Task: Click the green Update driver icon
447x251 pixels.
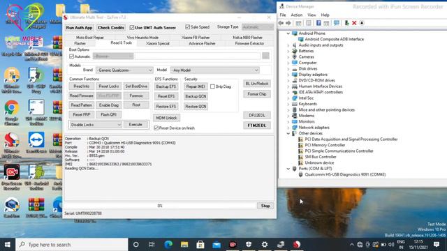Action: (x=346, y=23)
